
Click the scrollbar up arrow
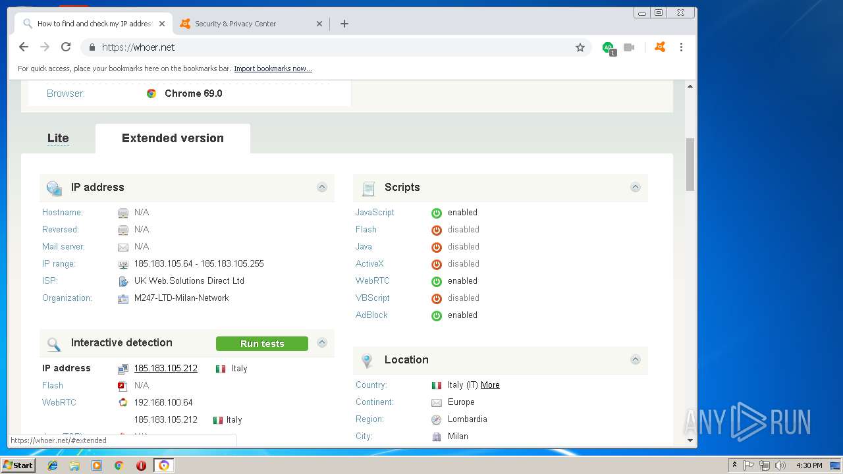tap(690, 86)
